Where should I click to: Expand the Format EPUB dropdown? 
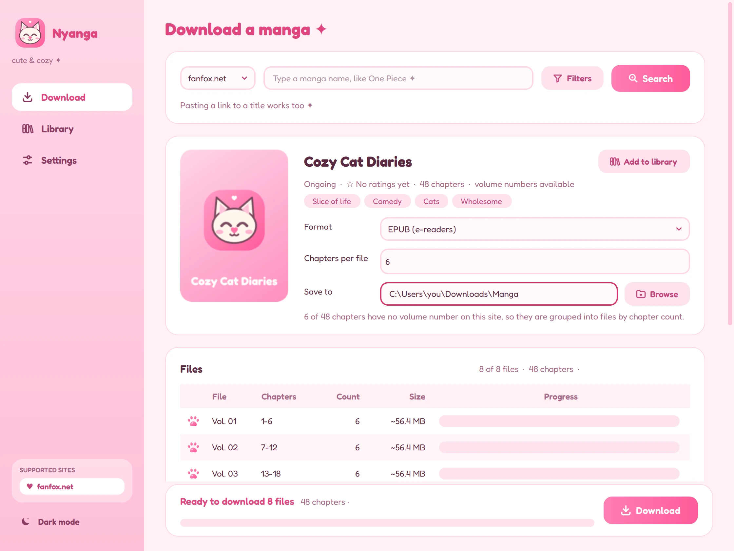pos(534,229)
